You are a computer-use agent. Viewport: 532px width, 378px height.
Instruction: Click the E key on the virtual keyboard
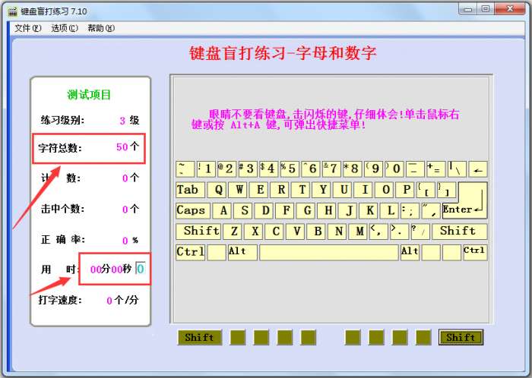click(x=260, y=190)
